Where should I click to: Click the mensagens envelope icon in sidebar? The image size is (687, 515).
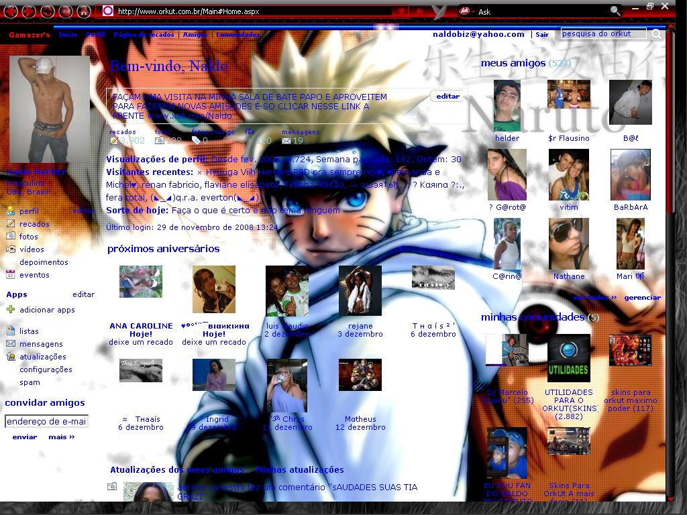(x=11, y=344)
